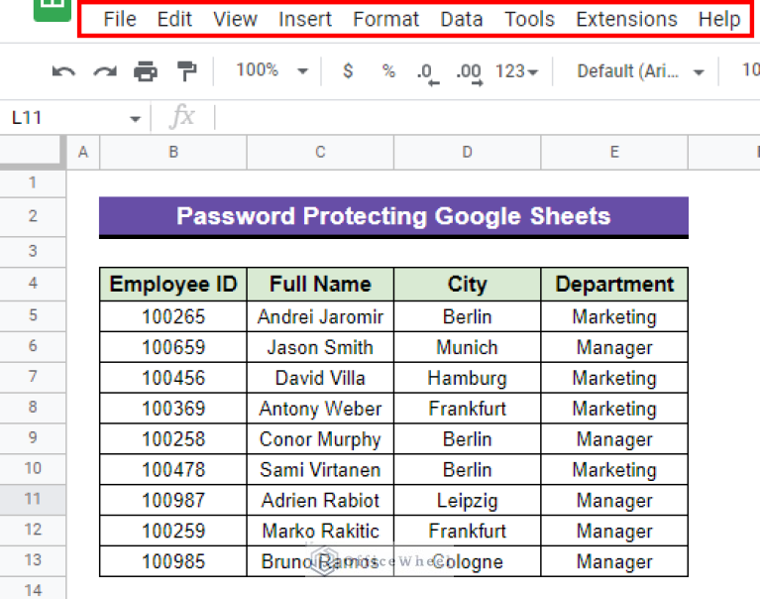Format as percent with % icon
This screenshot has height=599, width=760.
[388, 71]
